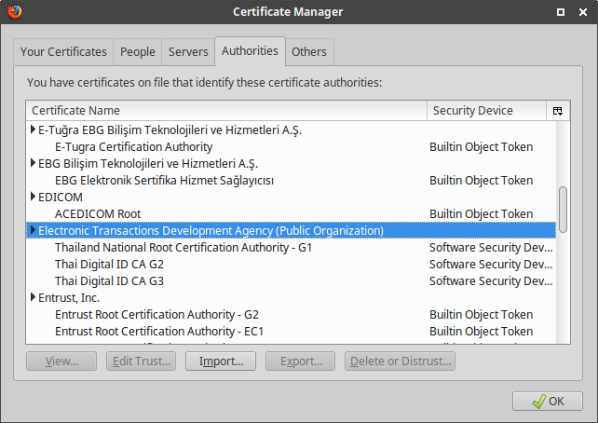598x423 pixels.
Task: Switch to the Servers tab
Action: pos(188,52)
